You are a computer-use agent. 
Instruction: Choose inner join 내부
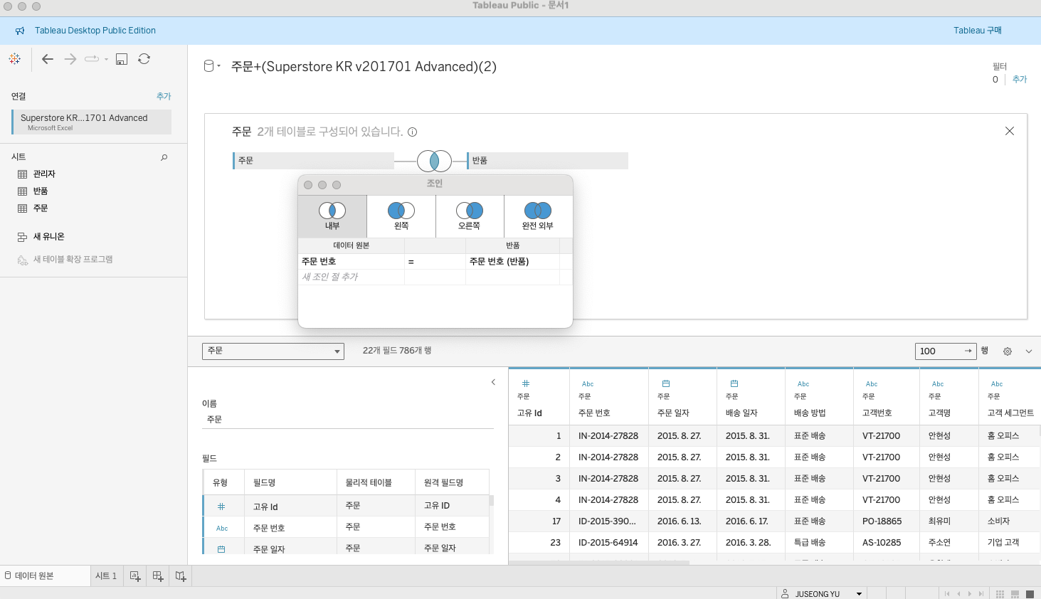[x=332, y=216]
